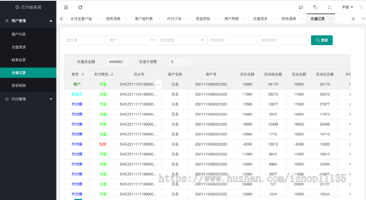Click the 商户 type cell in first row

pos(77,84)
